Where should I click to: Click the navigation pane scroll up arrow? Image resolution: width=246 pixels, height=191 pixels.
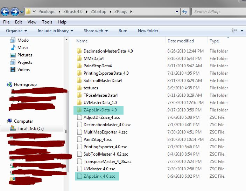[x=66, y=40]
